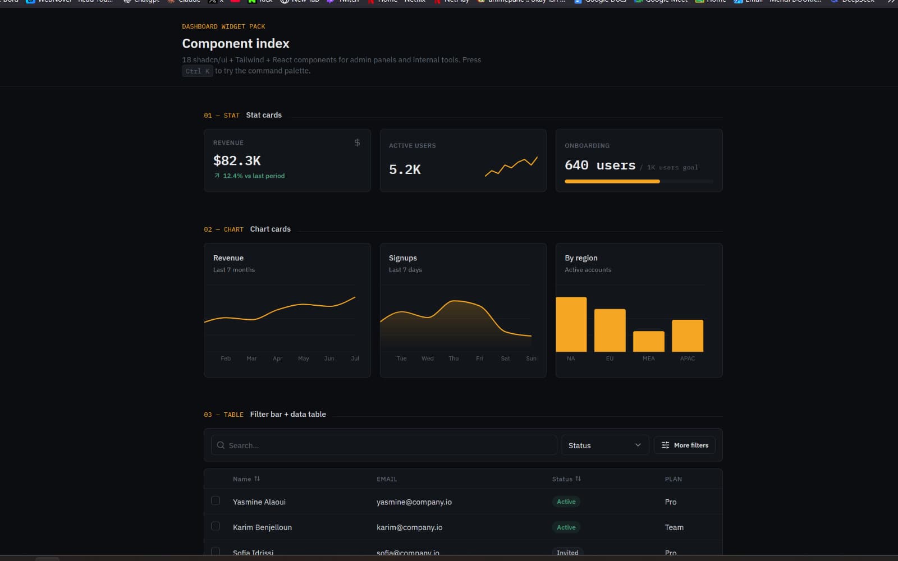Image resolution: width=898 pixels, height=561 pixels.
Task: Click email yasmine@company.io
Action: click(414, 502)
